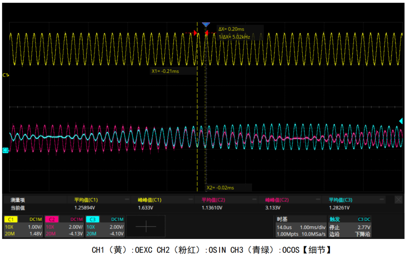Select the yellow C1 channel label
This screenshot has width=408, height=262.
[11, 219]
